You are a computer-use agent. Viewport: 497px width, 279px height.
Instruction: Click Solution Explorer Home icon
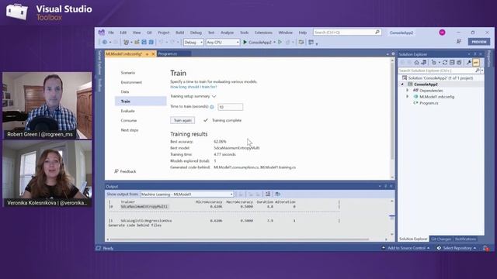pos(416,62)
